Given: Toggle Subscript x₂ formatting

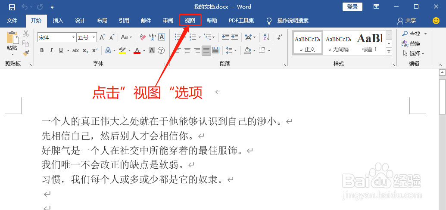Looking at the screenshot, I should pos(85,50).
